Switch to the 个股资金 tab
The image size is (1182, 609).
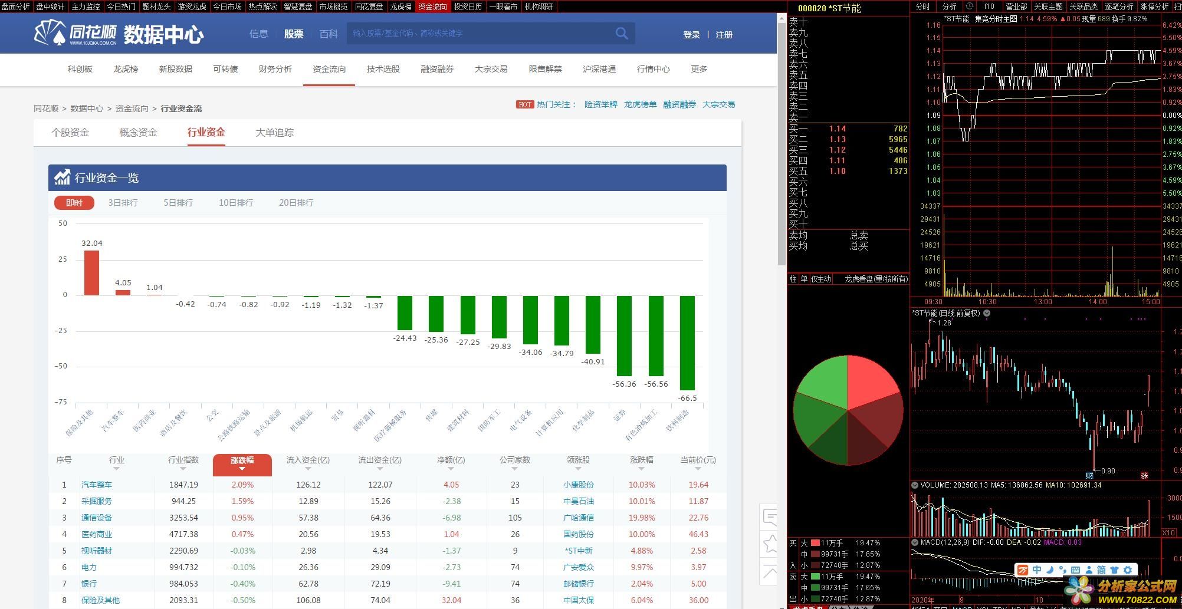[70, 133]
